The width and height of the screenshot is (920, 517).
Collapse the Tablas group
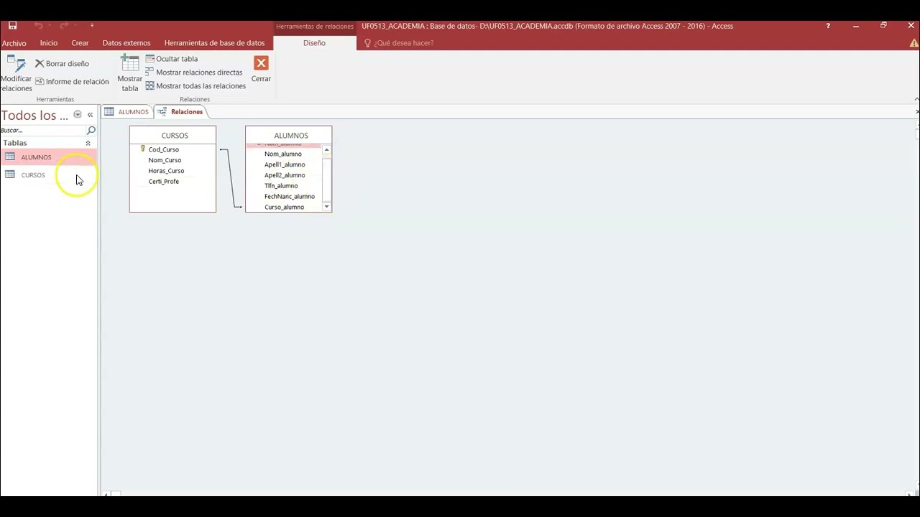pyautogui.click(x=88, y=143)
